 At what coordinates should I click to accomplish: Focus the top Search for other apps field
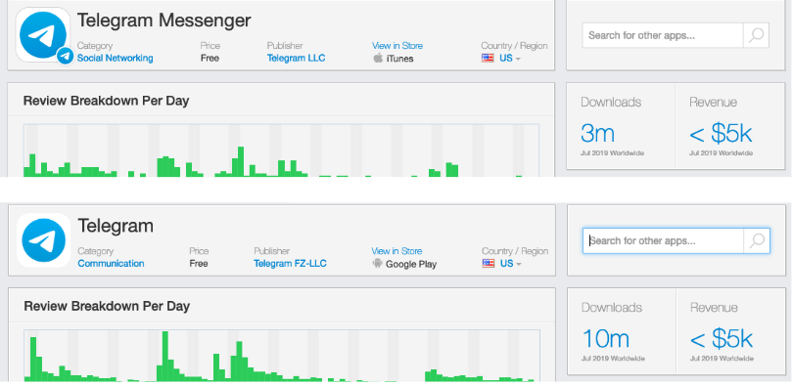[x=663, y=35]
